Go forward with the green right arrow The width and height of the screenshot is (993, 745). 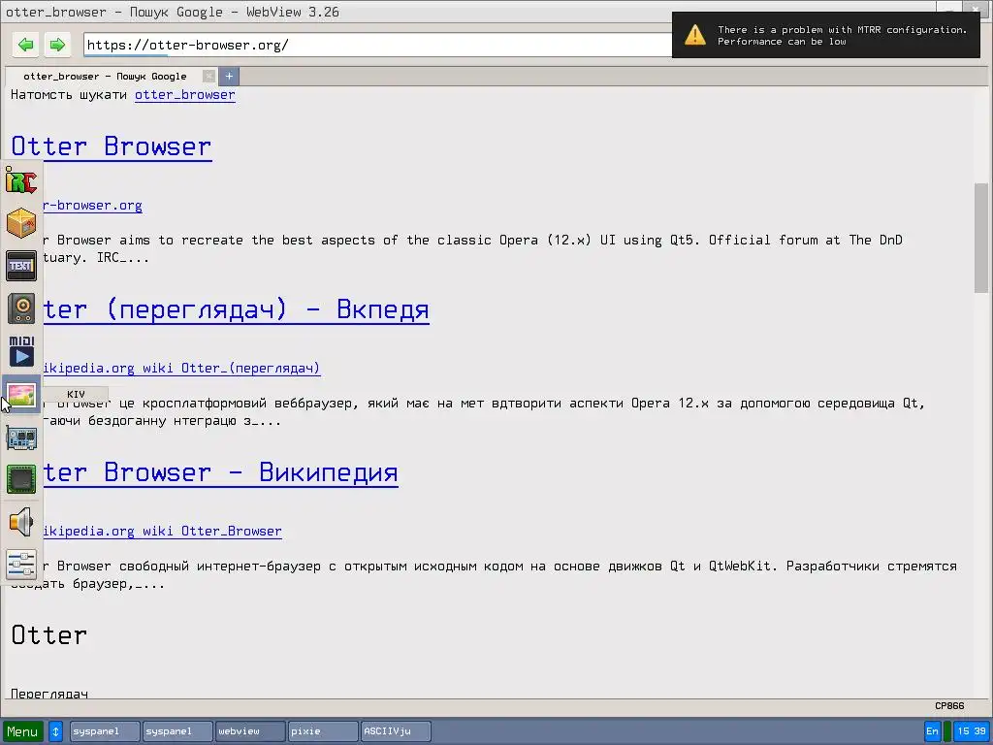click(x=57, y=45)
